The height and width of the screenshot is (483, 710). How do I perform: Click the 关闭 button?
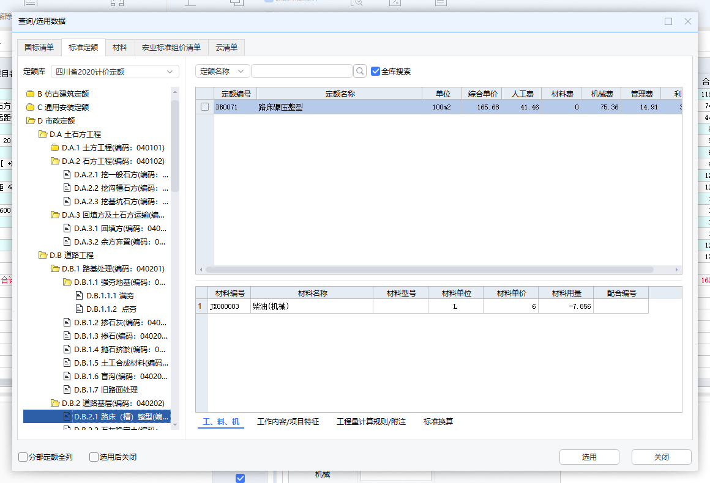pos(661,457)
